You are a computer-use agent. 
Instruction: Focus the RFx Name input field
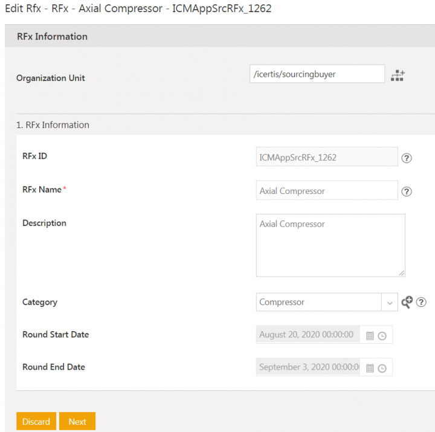tap(326, 191)
